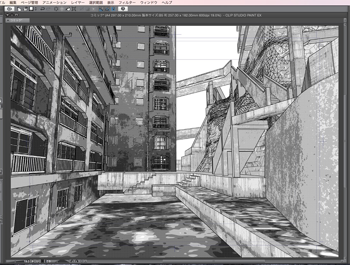Rotate the canvas left

(72, 261)
